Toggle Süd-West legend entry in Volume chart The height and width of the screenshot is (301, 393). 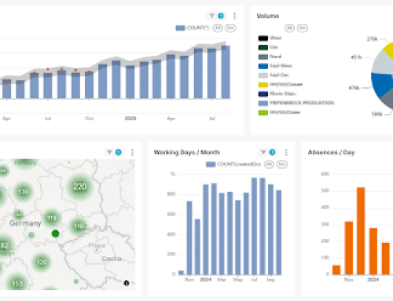coord(275,66)
